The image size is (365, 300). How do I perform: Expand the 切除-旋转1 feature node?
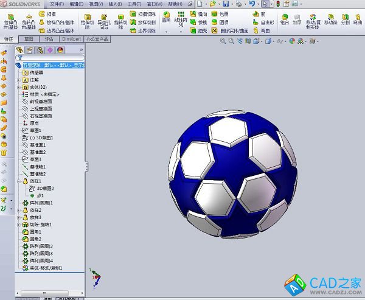[19, 225]
